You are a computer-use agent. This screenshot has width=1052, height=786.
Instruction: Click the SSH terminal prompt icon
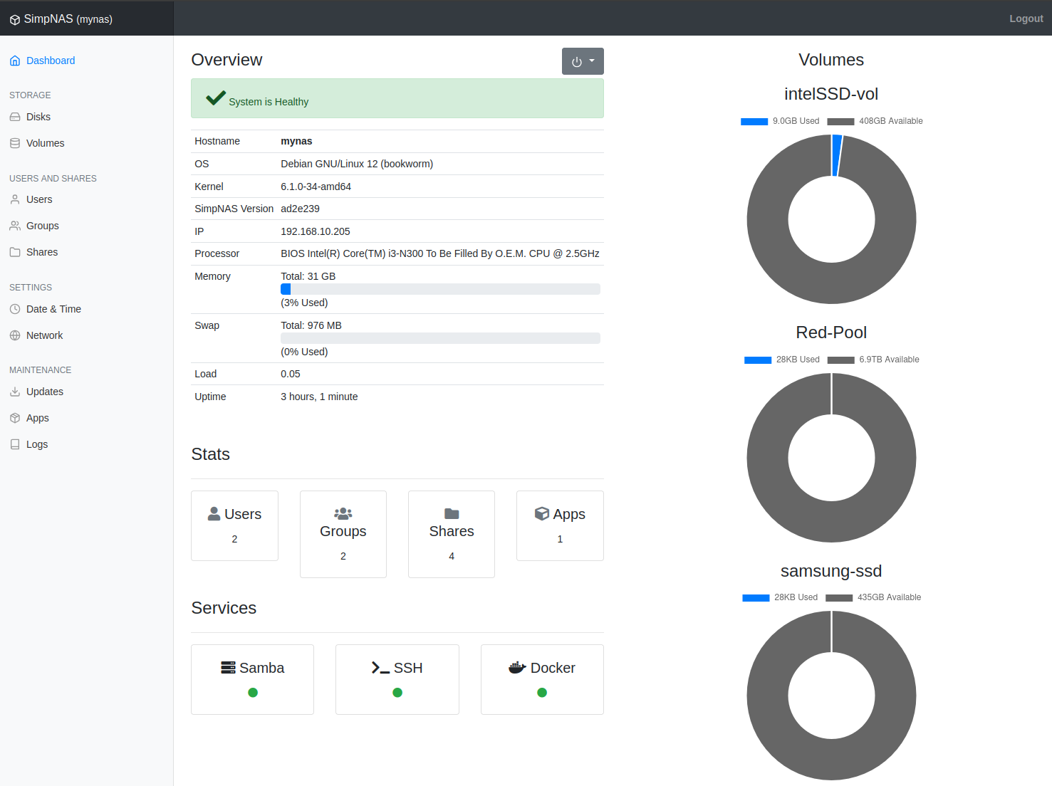coord(380,668)
